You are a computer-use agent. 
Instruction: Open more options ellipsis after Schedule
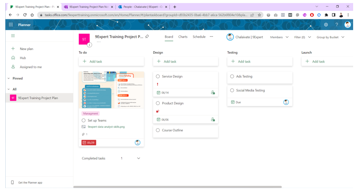tap(211, 37)
